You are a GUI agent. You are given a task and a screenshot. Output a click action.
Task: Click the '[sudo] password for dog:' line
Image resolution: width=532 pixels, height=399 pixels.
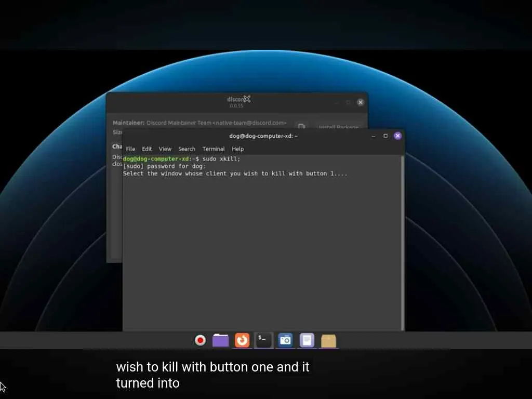[x=164, y=166]
